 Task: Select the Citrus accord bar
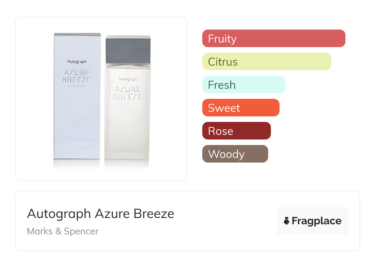coord(266,62)
